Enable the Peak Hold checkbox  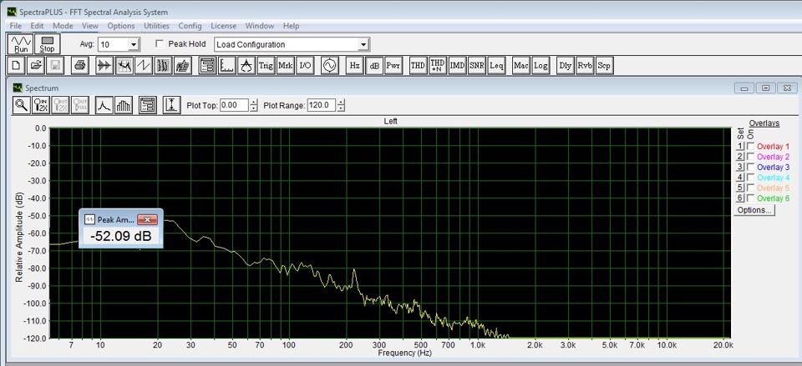[160, 44]
